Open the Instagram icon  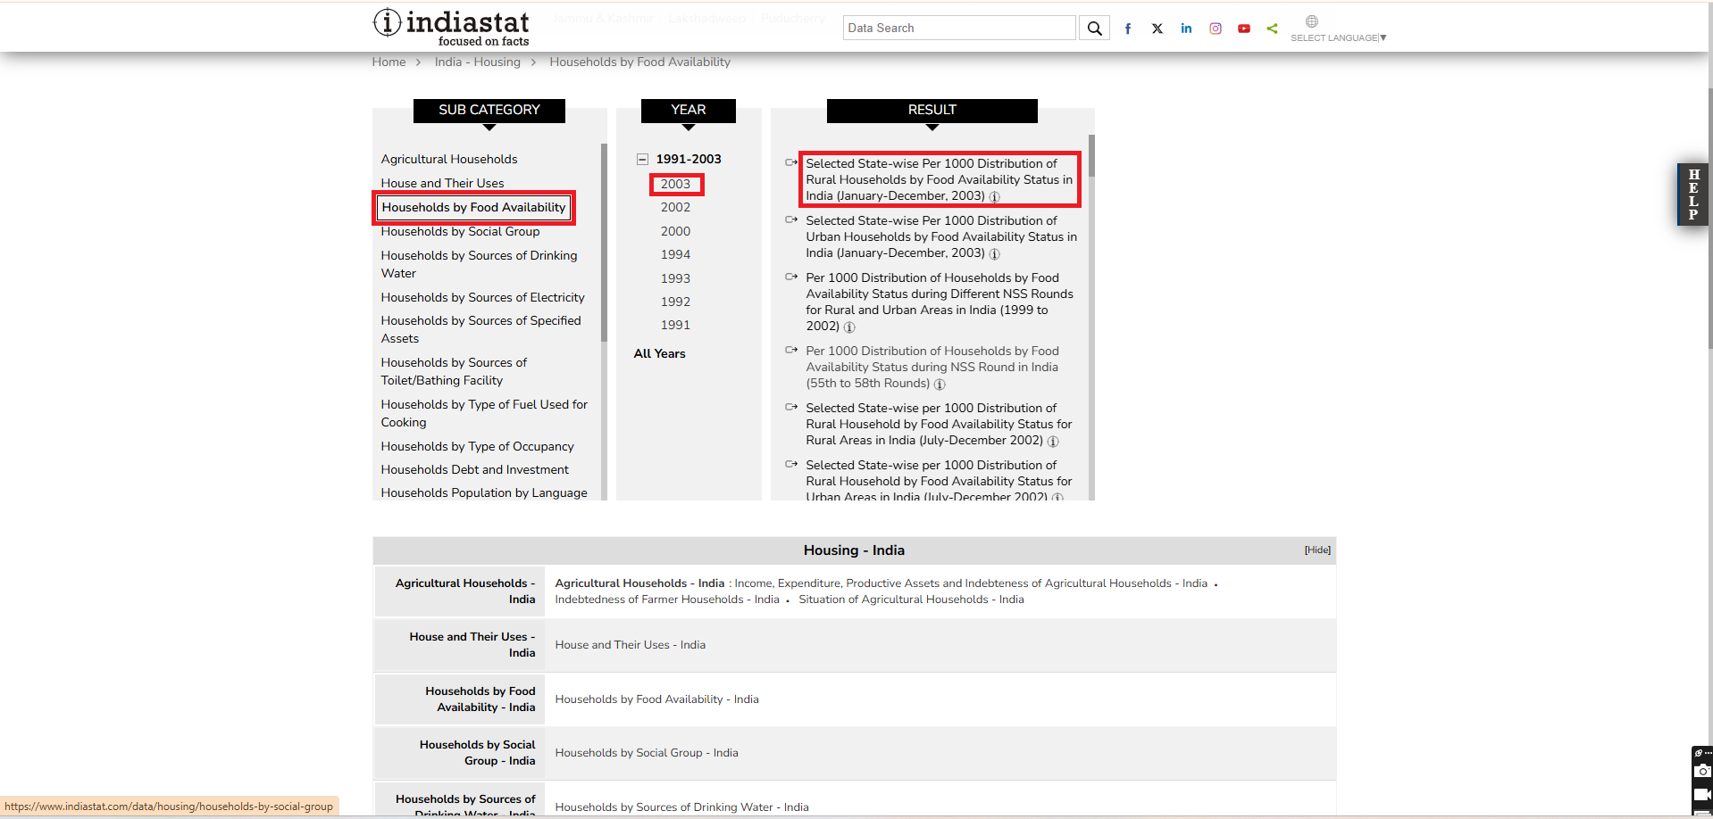[x=1216, y=29]
